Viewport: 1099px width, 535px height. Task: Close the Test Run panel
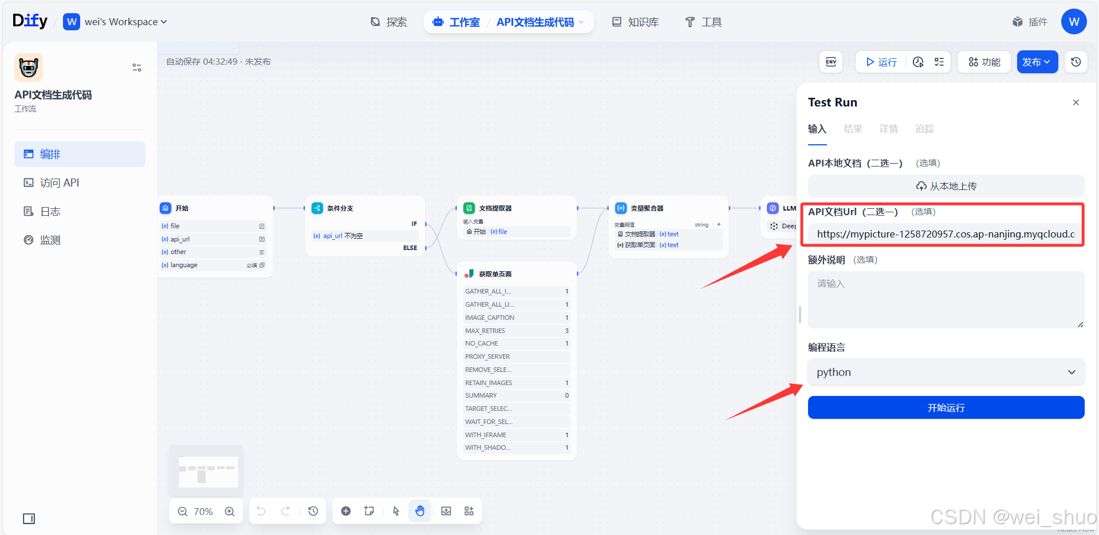(x=1076, y=102)
